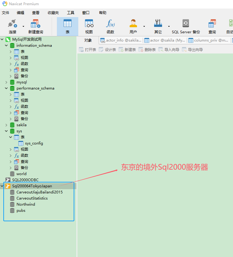Open the Favorites (收藏夹) menu

53,13
